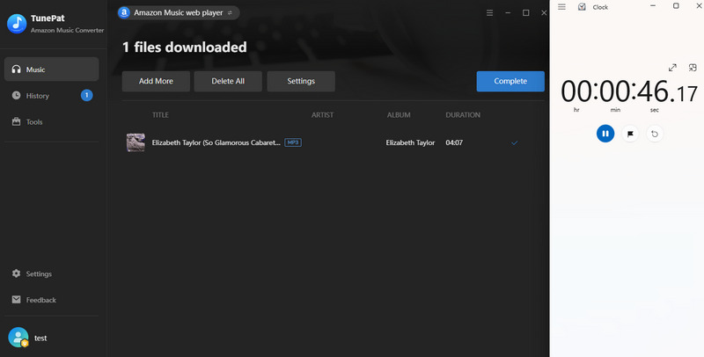
Task: Click the 04:07 duration value
Action: point(454,142)
